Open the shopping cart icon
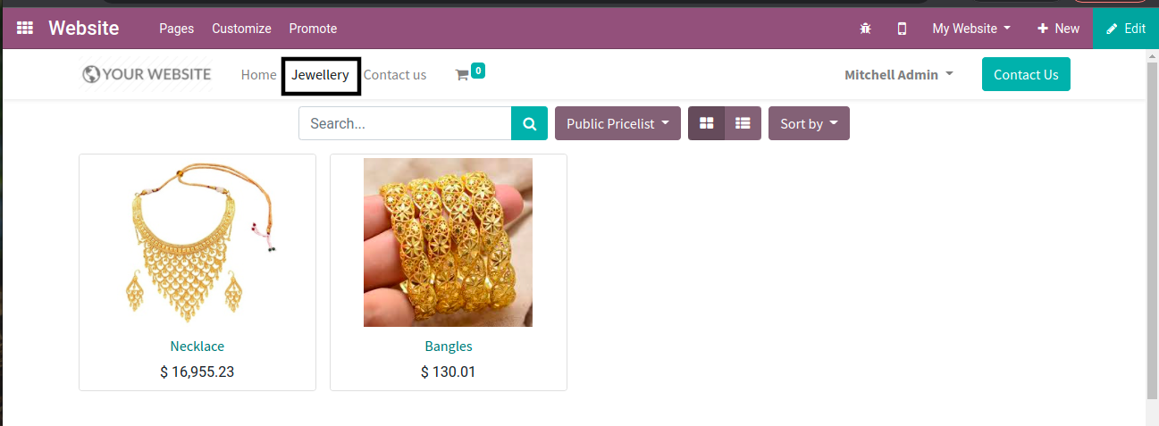The image size is (1159, 426). coord(462,75)
